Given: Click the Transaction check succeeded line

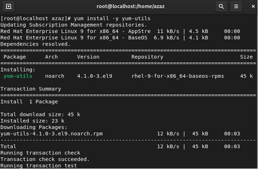Looking at the screenshot, I should tap(45, 159).
